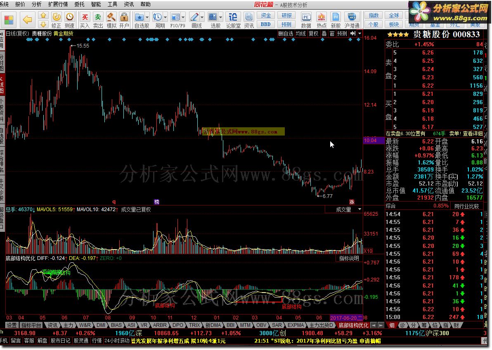This screenshot has height=350, width=492.
Task: Open 开户 account lock icon
Action: (124, 20)
